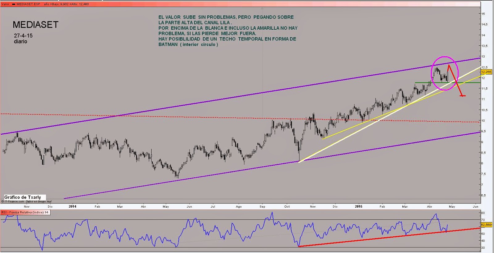Click the black MEDIASET ESP series color swatch
494x253 pixels.
pyautogui.click(x=14, y=4)
